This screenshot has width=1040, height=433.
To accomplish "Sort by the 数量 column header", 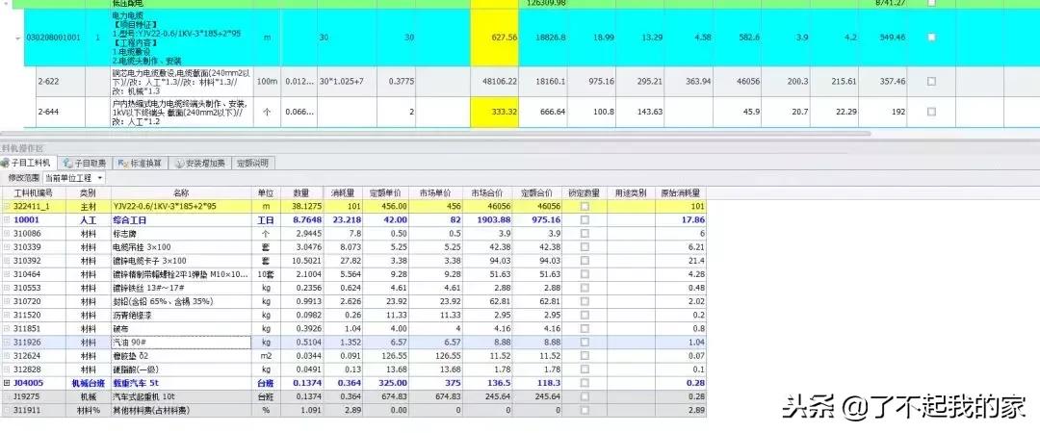I will pos(301,193).
